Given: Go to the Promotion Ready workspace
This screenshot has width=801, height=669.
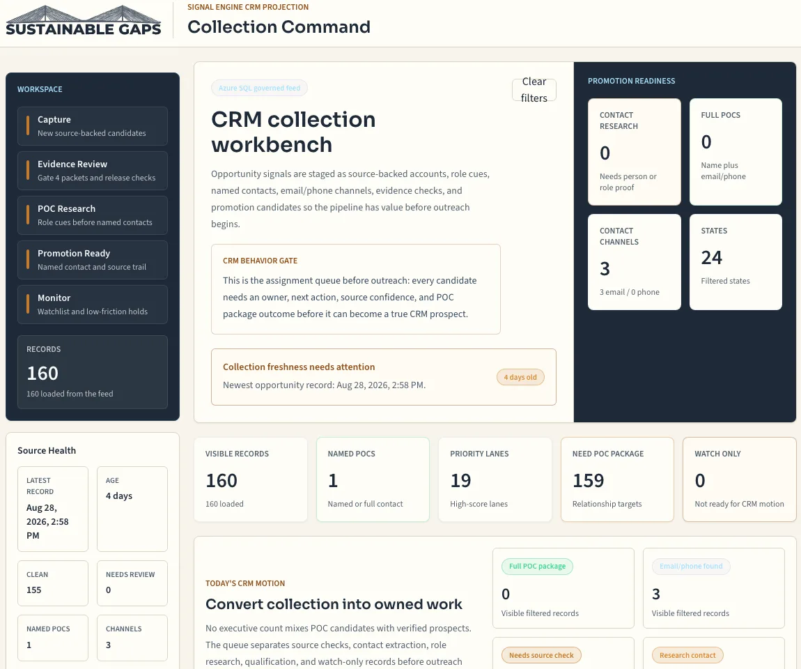Looking at the screenshot, I should [93, 260].
